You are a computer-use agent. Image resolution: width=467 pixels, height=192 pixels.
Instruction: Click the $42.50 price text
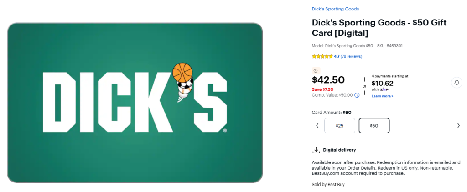[328, 80]
